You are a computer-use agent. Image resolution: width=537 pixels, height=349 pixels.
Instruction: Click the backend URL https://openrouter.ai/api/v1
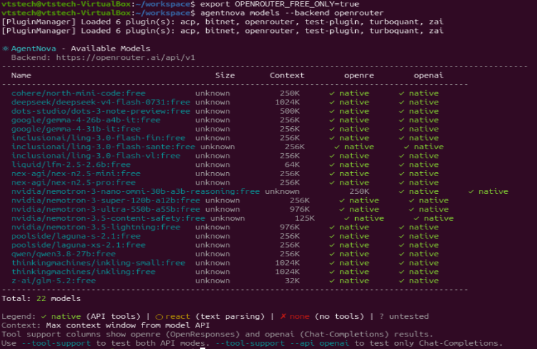125,58
